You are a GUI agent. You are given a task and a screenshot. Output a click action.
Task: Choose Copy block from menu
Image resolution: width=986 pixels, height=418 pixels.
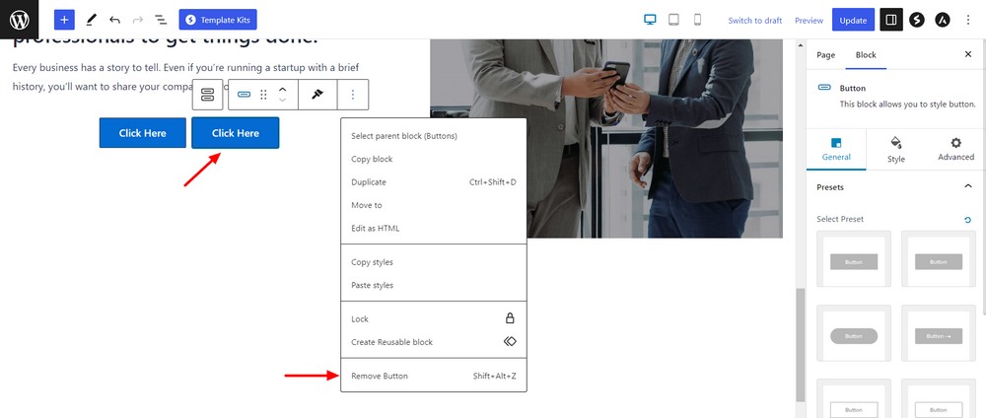pos(434,159)
